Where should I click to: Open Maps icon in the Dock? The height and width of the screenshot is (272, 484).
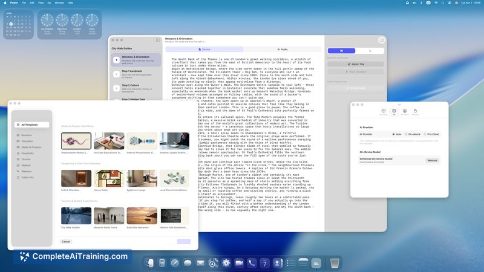coord(213,263)
